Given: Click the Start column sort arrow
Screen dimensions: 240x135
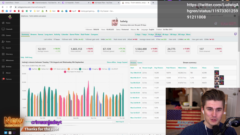Looking at the screenshot, I should [x=140, y=68].
